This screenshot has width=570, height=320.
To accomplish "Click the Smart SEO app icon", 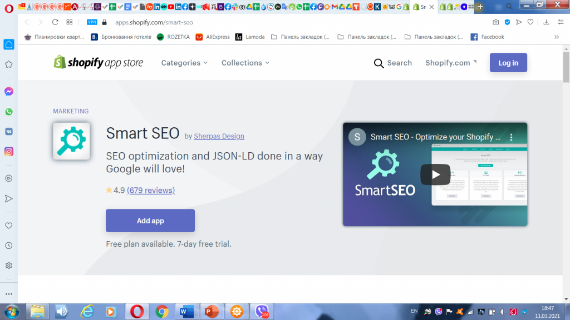I will click(71, 141).
